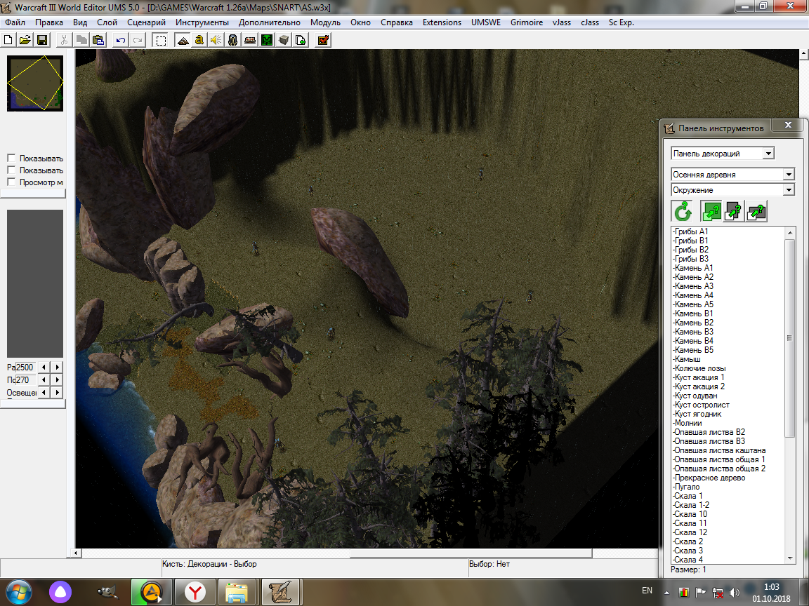This screenshot has width=809, height=606.
Task: Open the Sound editor speaker icon
Action: click(216, 40)
